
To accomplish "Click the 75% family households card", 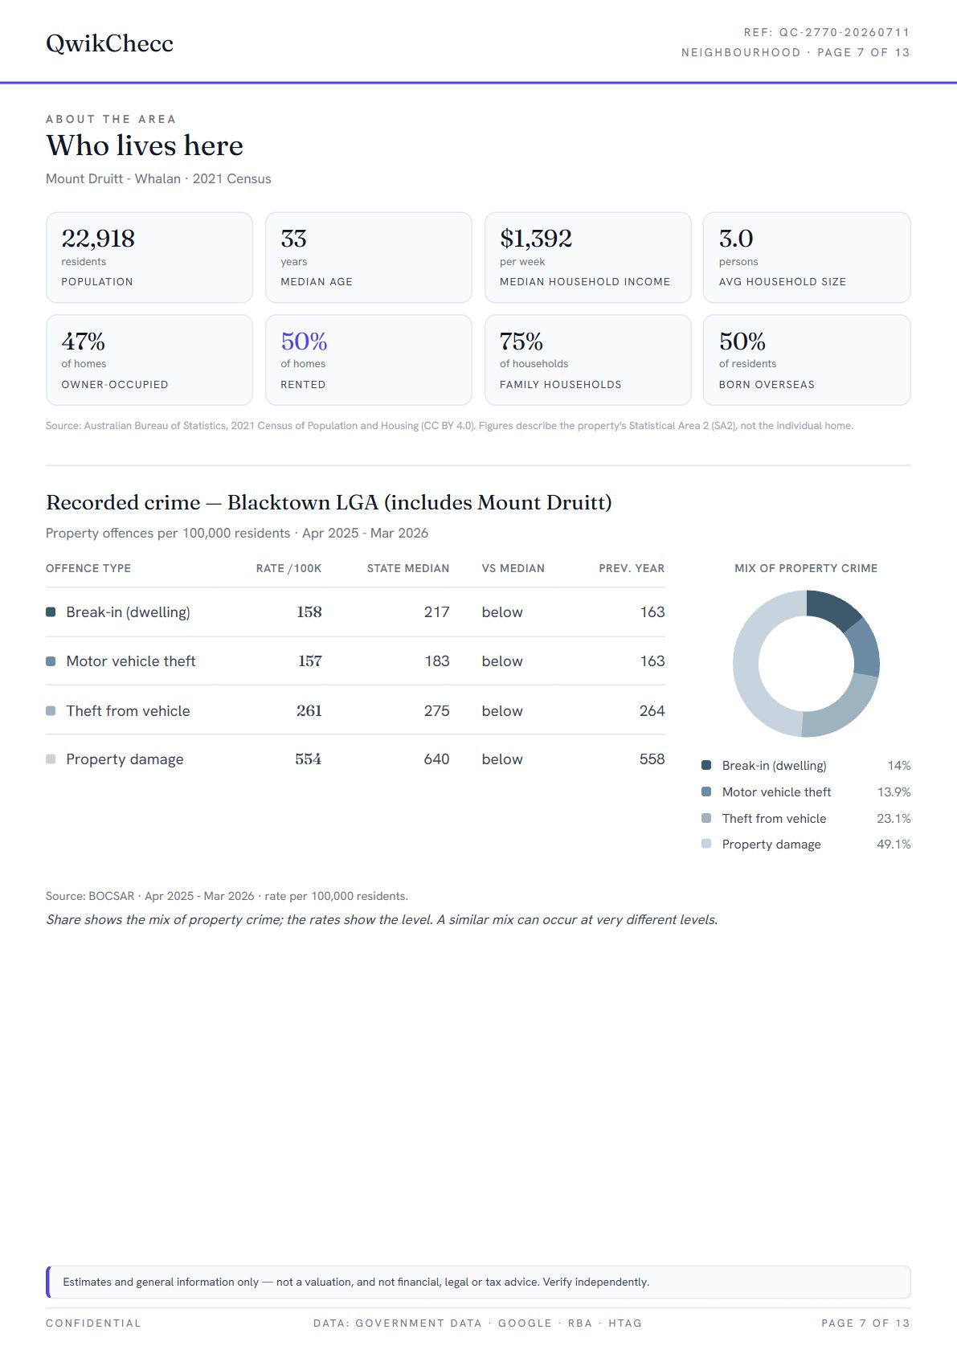I will (x=587, y=360).
